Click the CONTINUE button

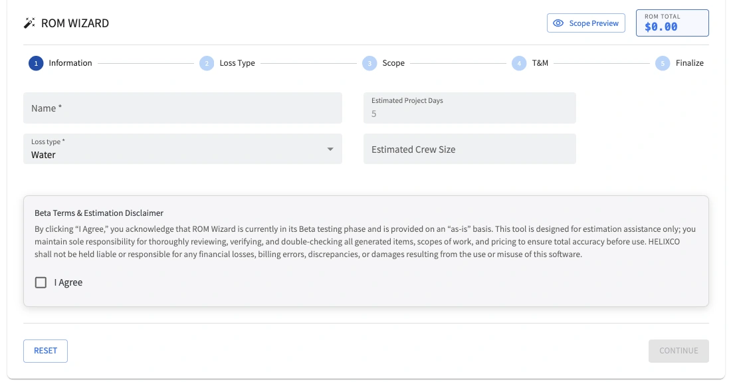[679, 351]
